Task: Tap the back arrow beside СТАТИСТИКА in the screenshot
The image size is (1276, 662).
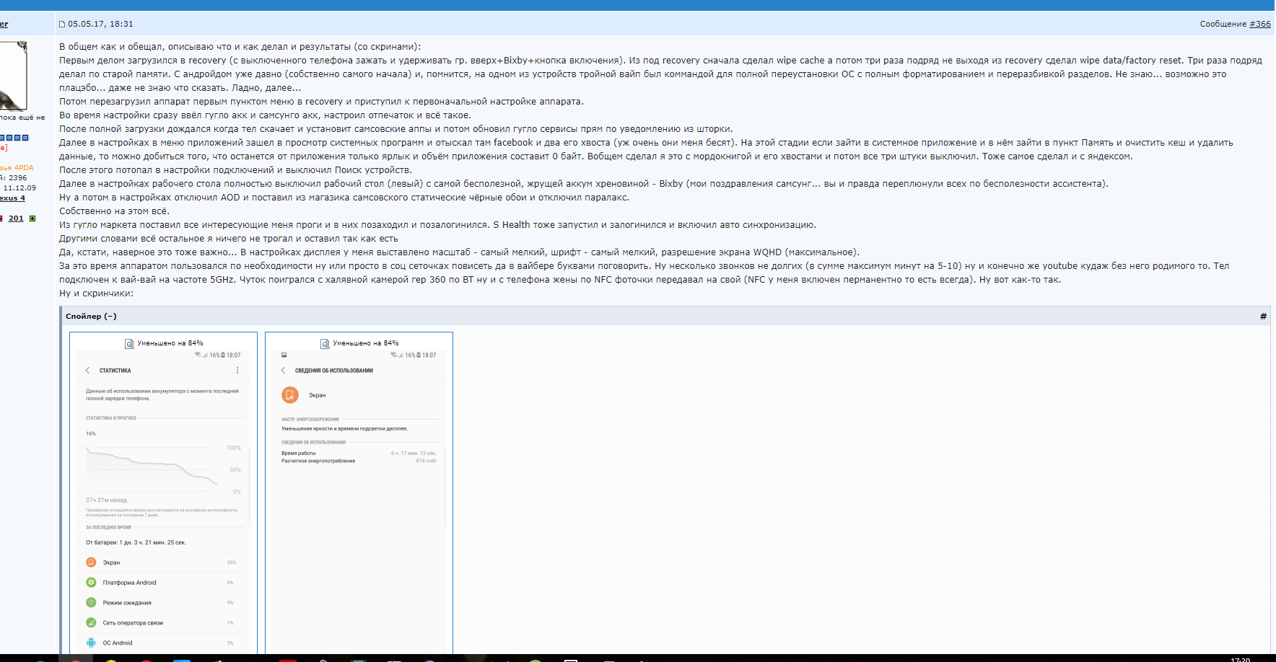Action: [x=88, y=371]
